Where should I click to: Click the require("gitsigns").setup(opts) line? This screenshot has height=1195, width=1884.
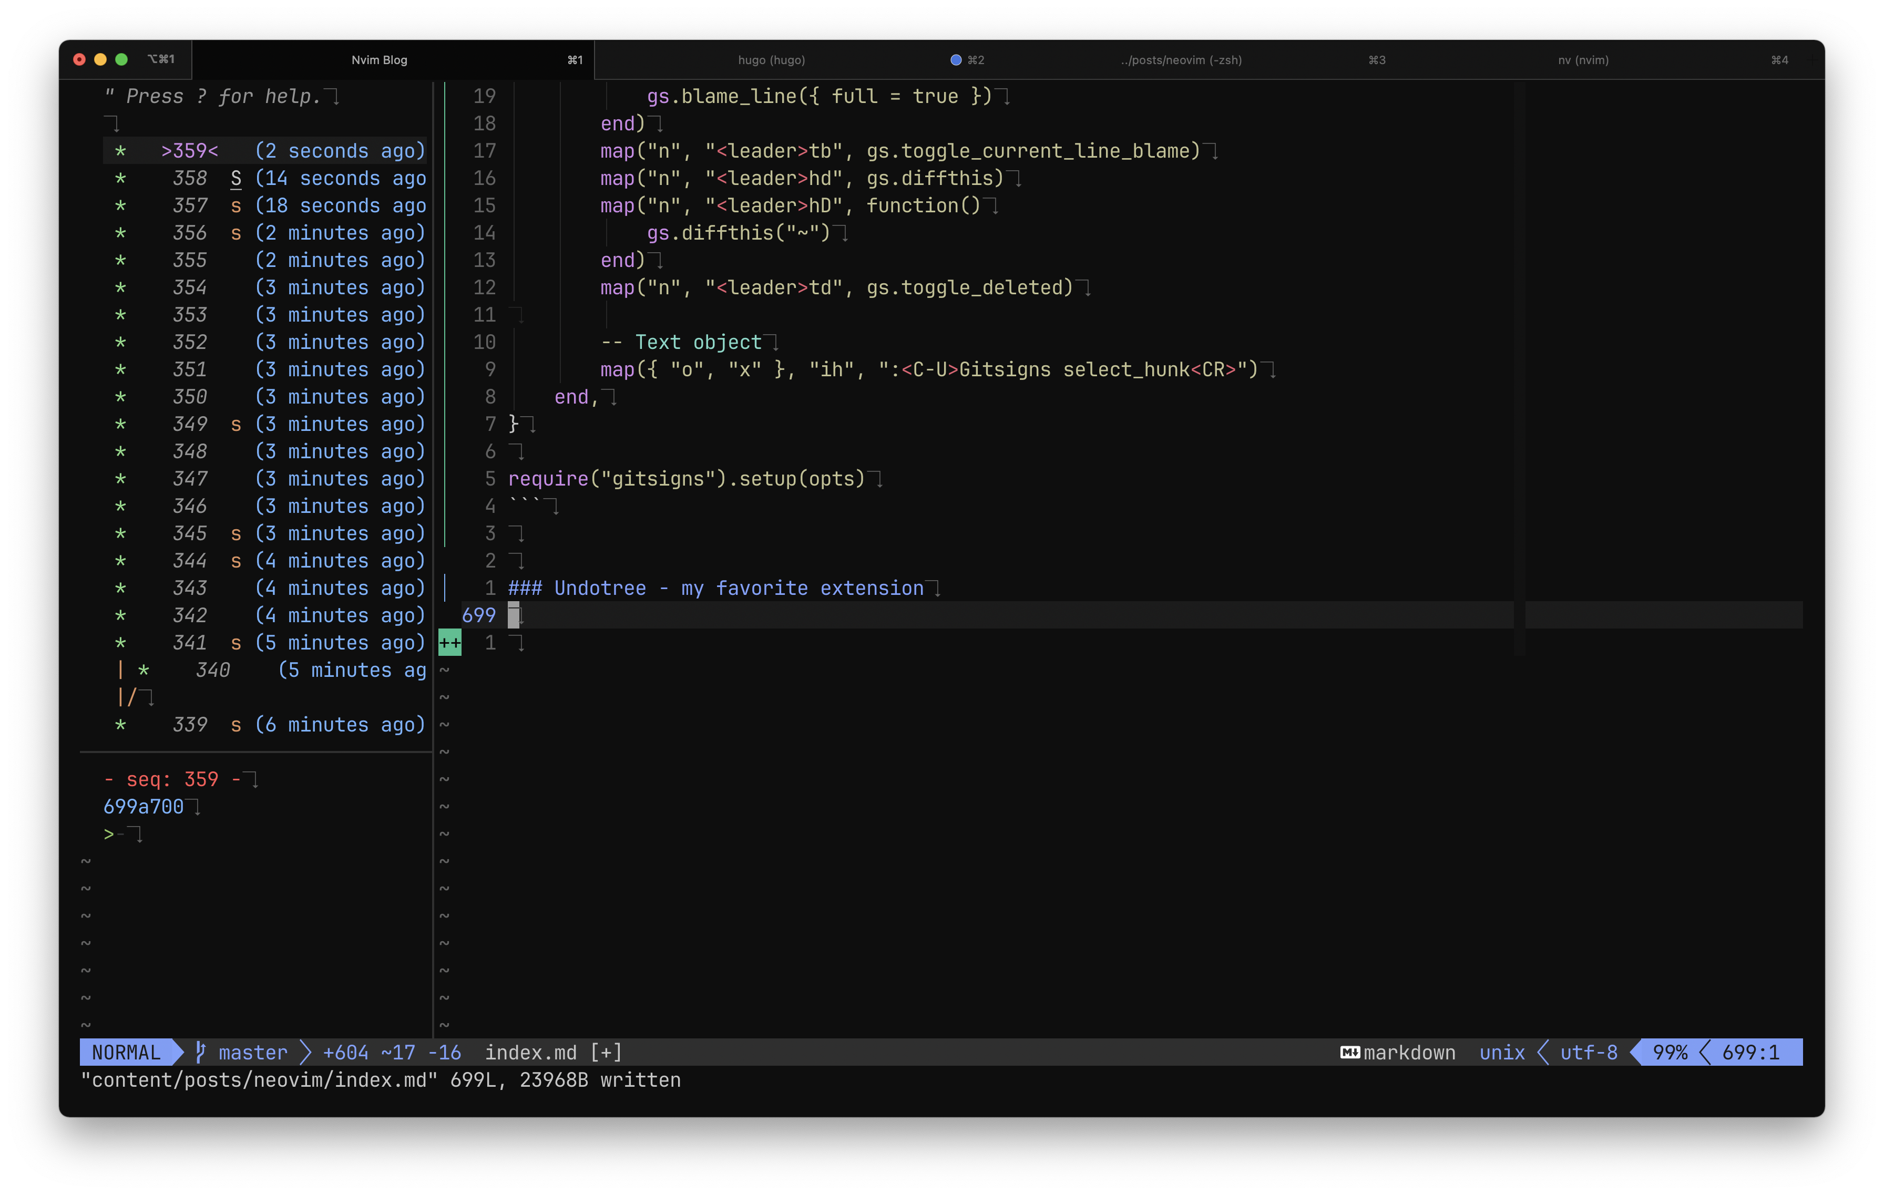pyautogui.click(x=686, y=479)
